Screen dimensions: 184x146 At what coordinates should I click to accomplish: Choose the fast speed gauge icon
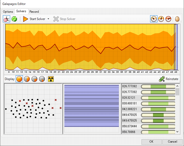click(168, 19)
